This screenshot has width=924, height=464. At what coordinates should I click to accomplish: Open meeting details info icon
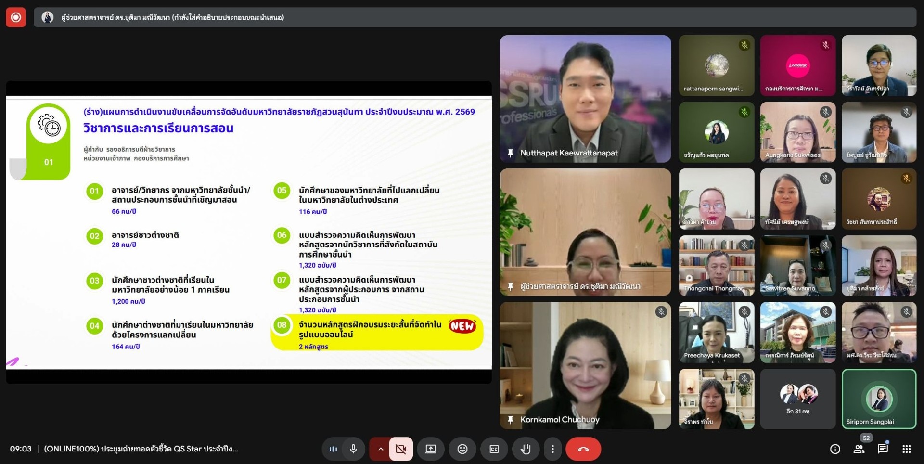835,449
